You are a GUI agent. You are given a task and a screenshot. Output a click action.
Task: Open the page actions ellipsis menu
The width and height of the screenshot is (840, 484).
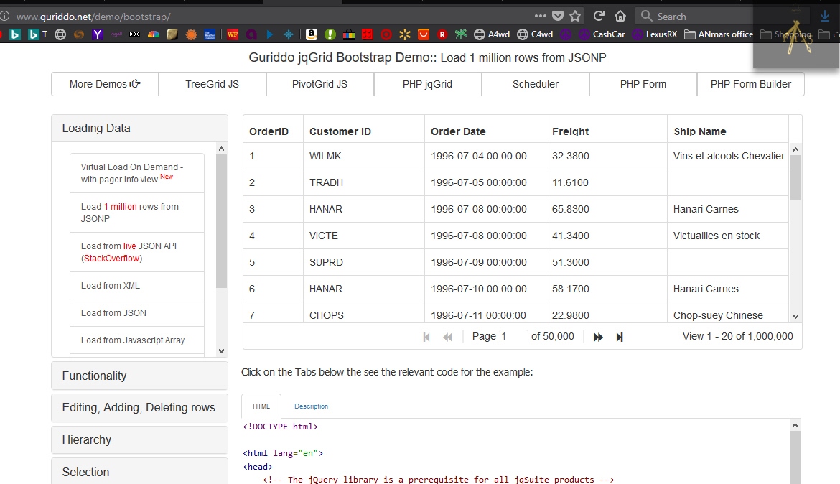click(x=541, y=16)
